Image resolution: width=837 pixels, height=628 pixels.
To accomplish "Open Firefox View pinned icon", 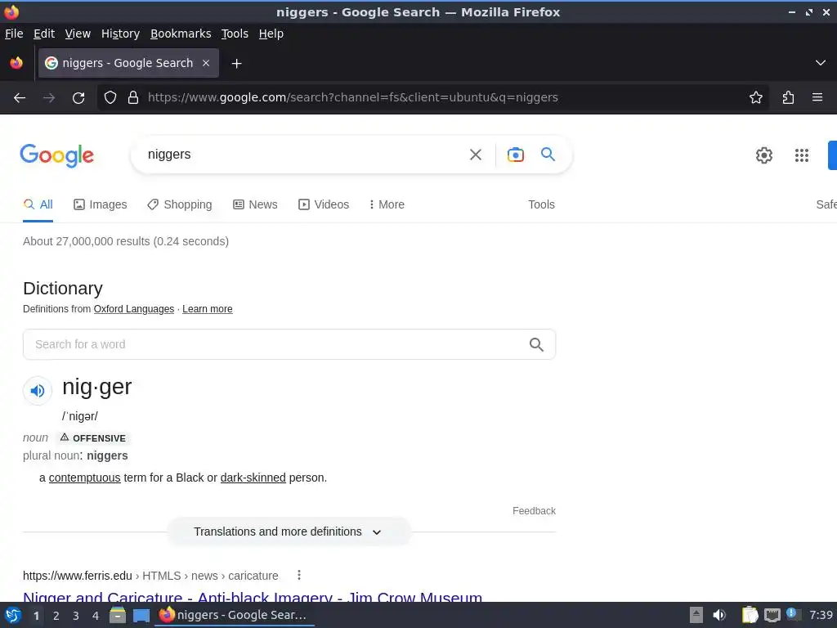I will click(x=16, y=63).
